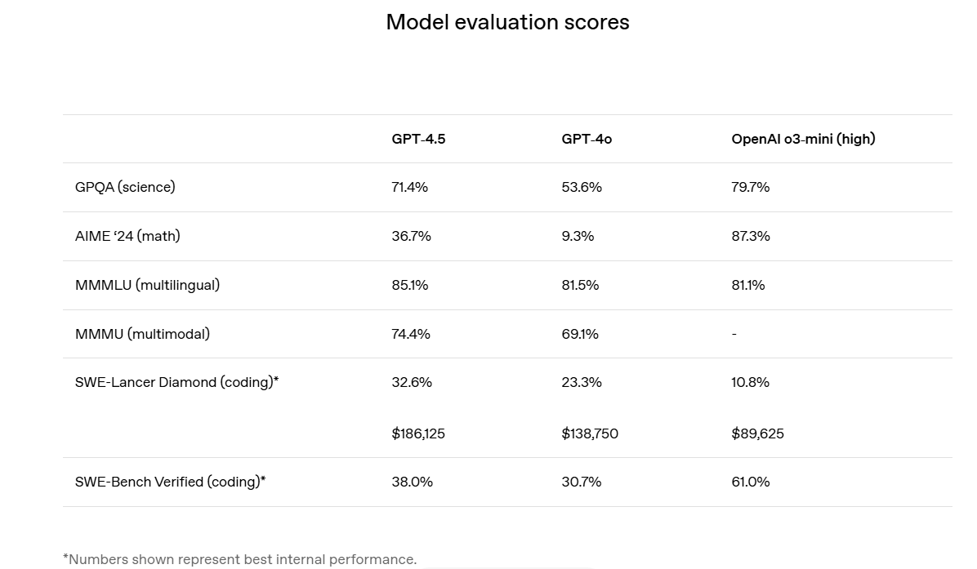Select the MMMU (multimodal) row label

(x=142, y=334)
